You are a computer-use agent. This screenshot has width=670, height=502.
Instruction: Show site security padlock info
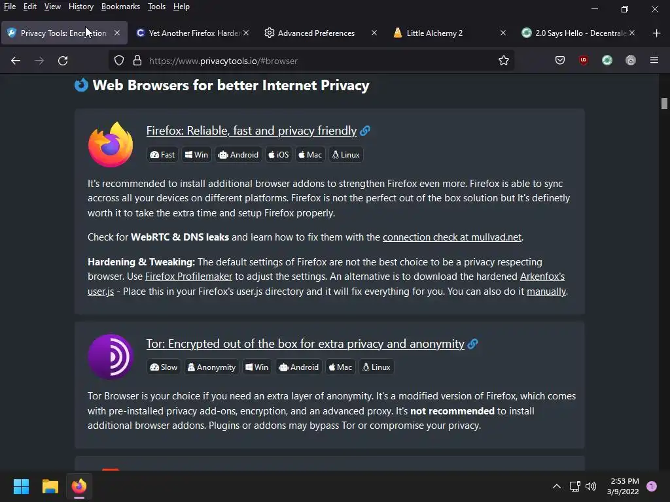[137, 61]
